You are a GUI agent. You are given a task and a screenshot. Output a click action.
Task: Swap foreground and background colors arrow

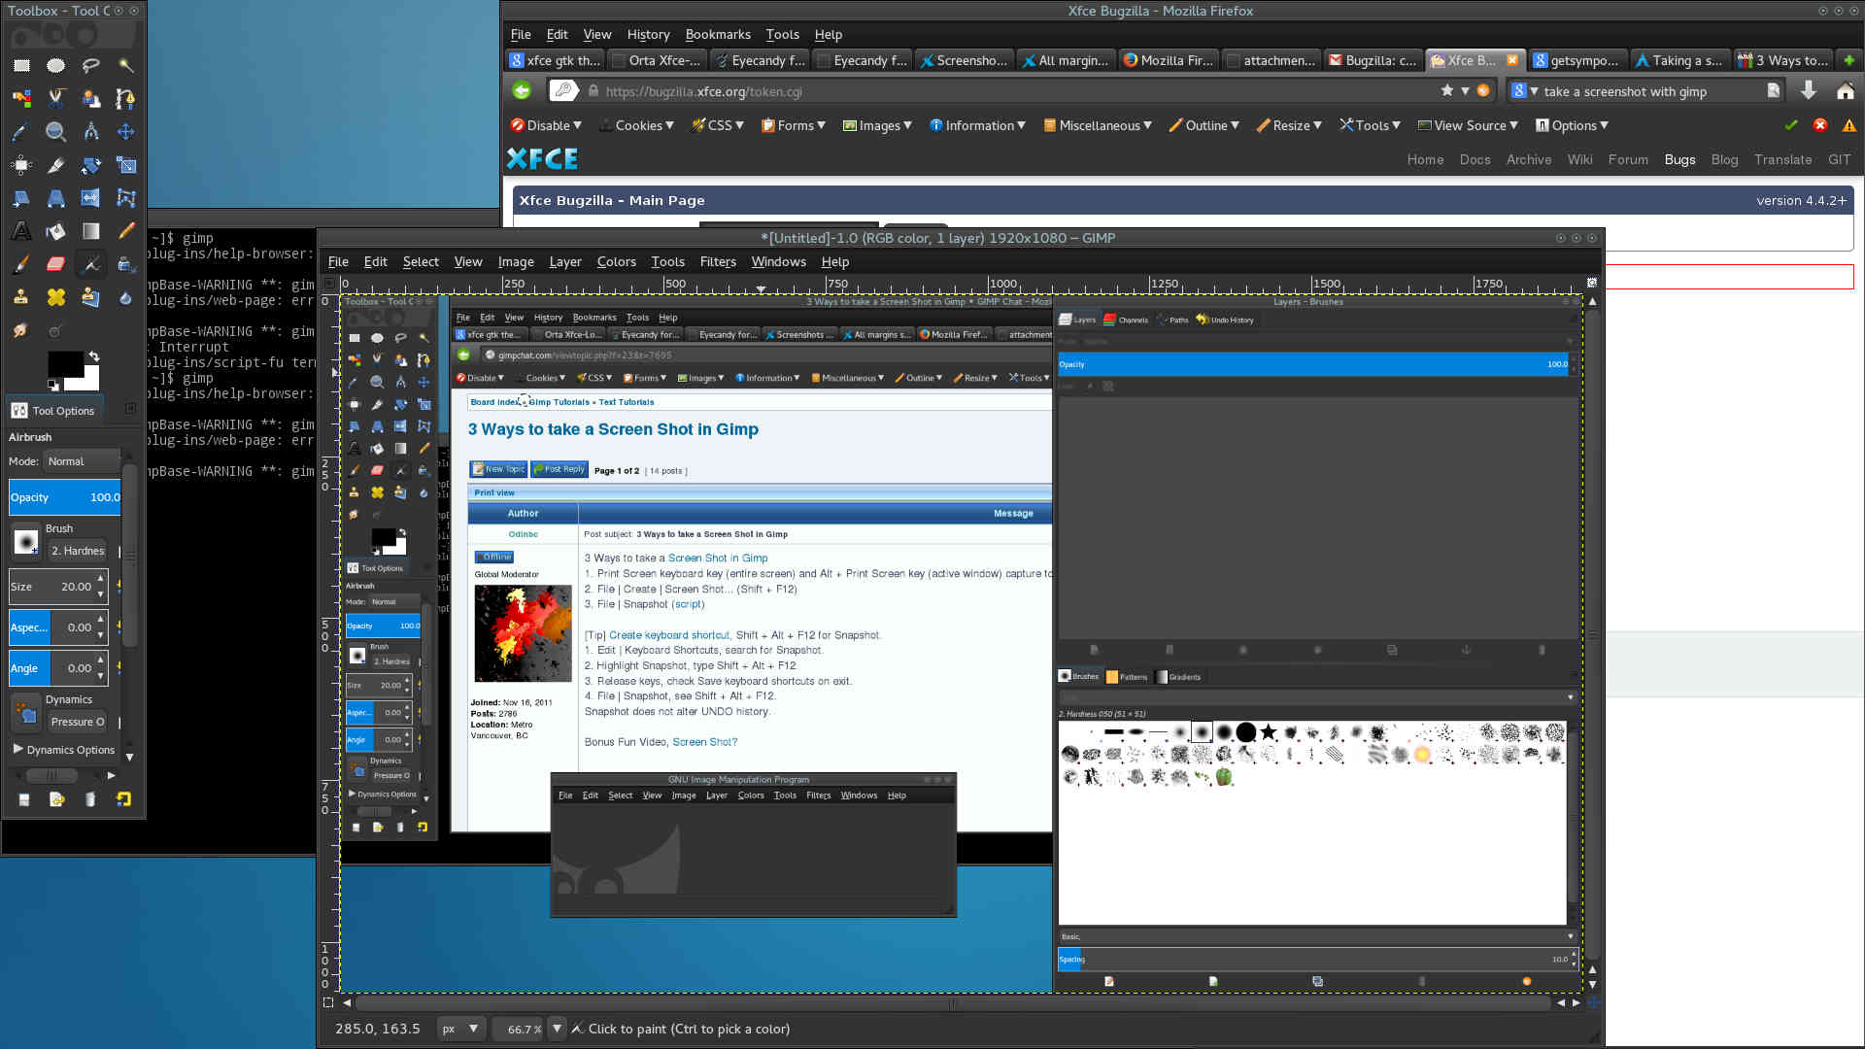94,356
